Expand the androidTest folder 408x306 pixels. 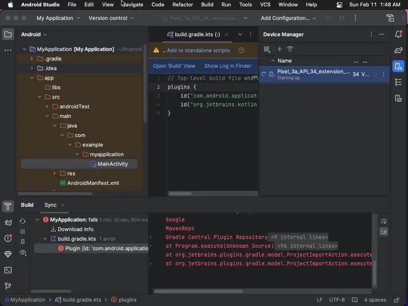click(x=47, y=106)
